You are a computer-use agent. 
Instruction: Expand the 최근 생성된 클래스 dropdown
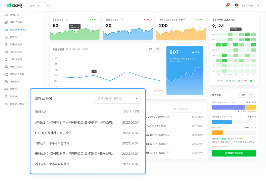117,99
